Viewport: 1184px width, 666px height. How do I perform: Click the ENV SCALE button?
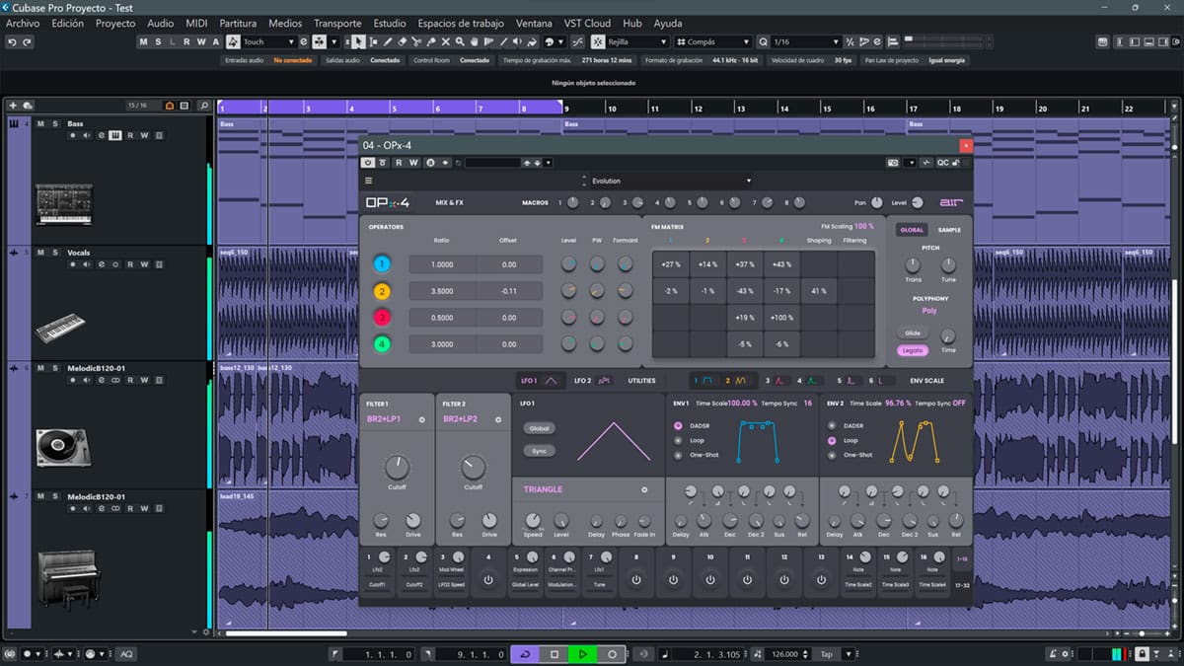coord(926,380)
